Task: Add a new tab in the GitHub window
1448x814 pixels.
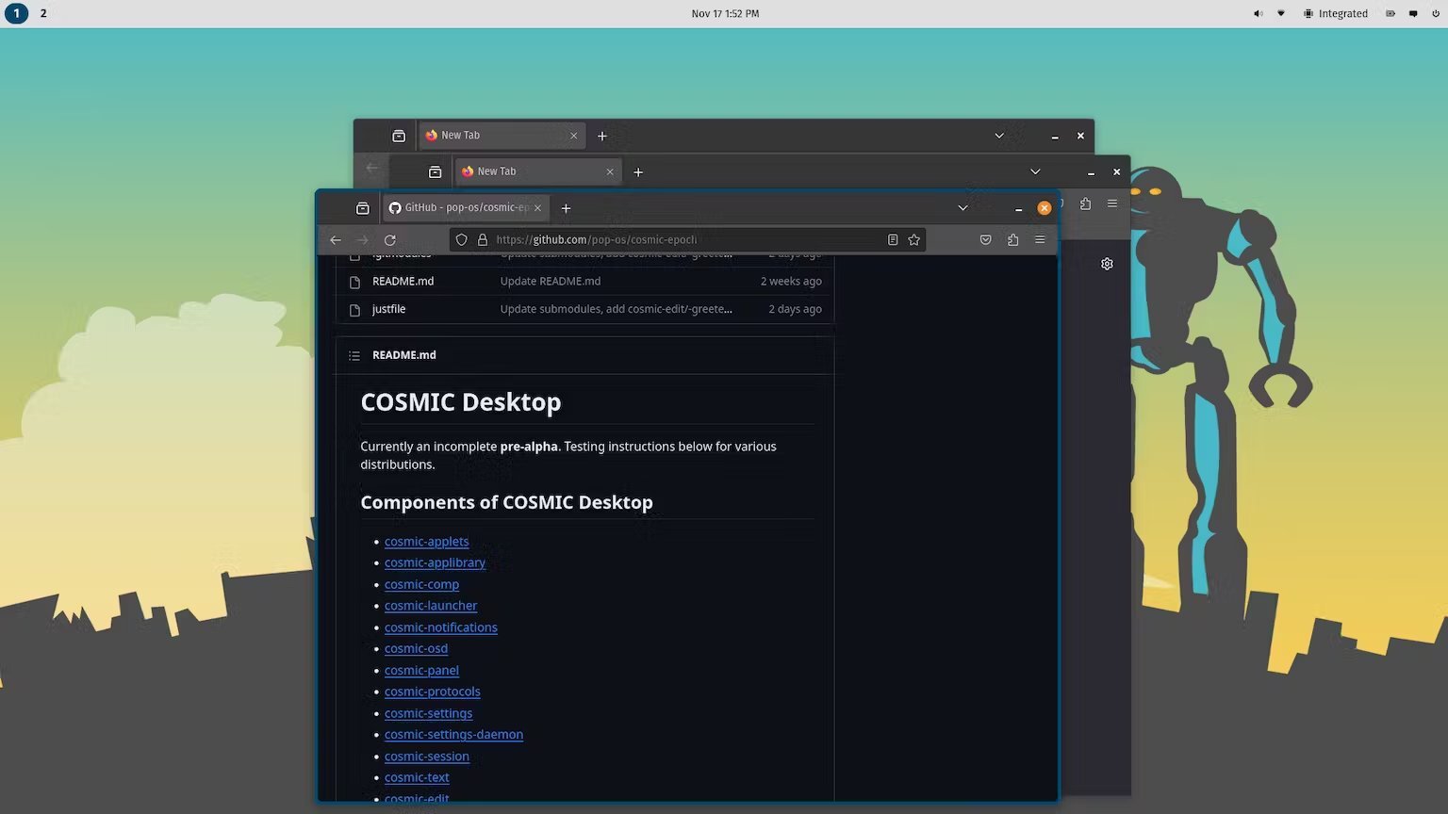Action: [x=566, y=208]
